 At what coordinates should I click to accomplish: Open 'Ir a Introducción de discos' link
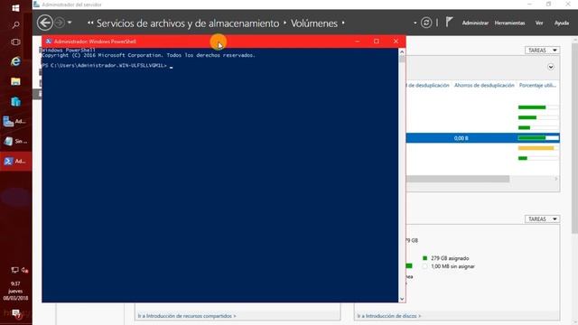click(x=389, y=316)
